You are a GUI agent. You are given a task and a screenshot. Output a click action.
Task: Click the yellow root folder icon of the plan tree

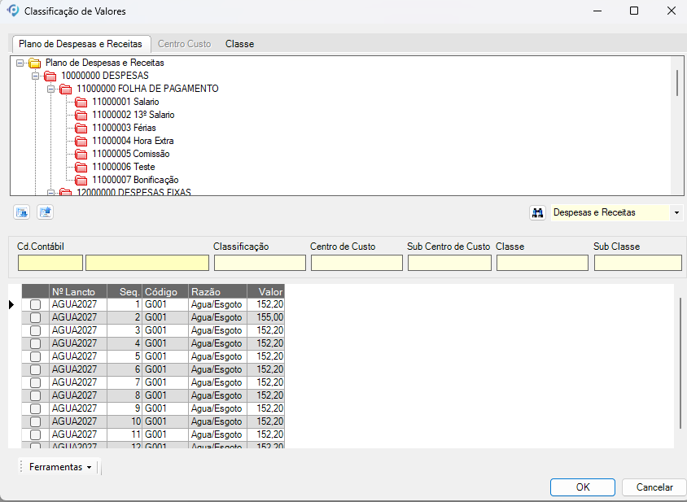[x=34, y=63]
